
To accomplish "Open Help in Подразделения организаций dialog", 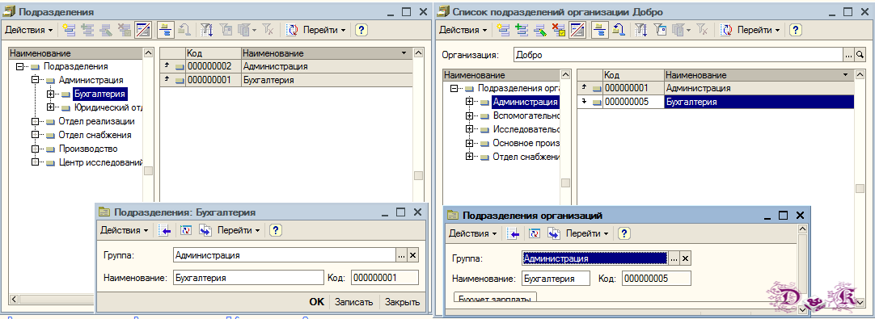I will [x=623, y=233].
